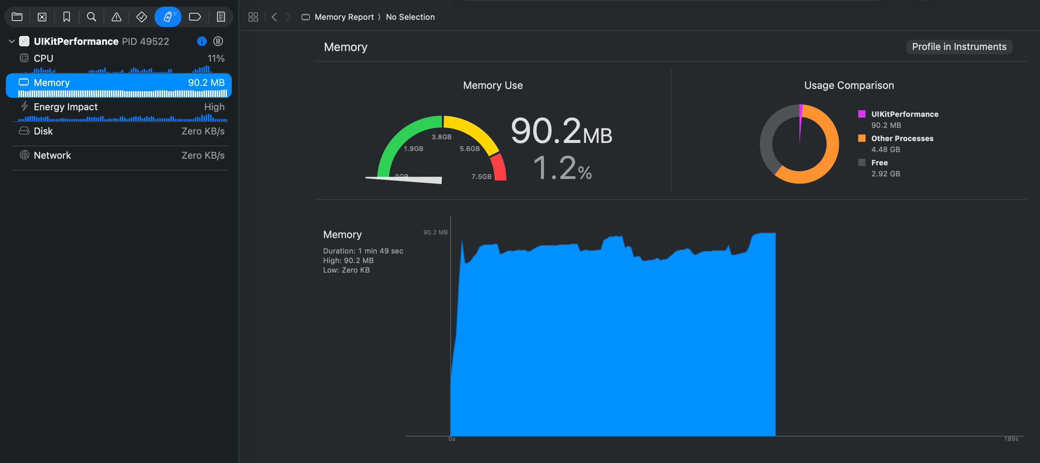Viewport: 1040px width, 463px height.
Task: Select the Debug navigator spray icon
Action: pos(168,17)
